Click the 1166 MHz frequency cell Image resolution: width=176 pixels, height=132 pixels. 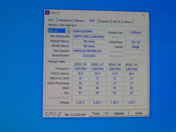97,69
